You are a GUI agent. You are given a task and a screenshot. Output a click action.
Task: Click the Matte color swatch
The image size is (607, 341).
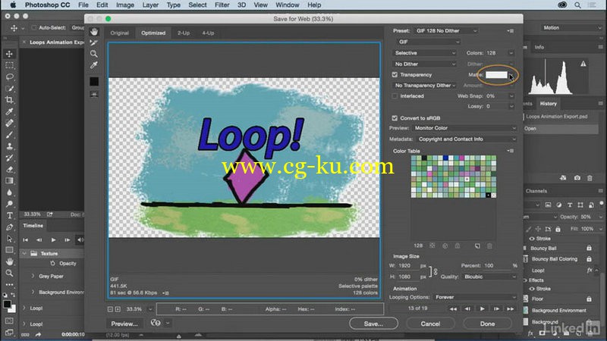(496, 75)
